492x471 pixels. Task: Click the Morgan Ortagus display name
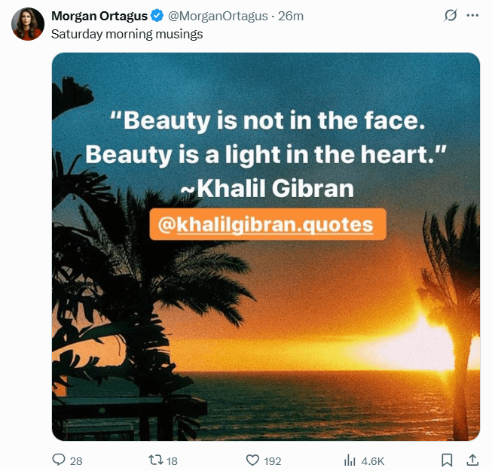click(x=99, y=16)
